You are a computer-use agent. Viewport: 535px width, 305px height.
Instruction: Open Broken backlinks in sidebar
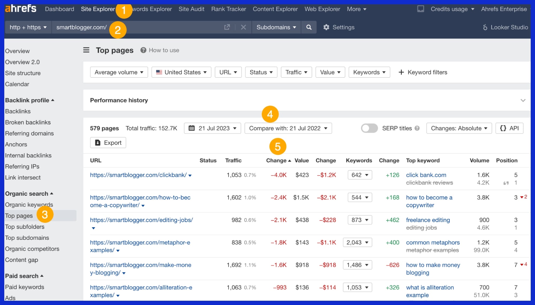click(28, 122)
